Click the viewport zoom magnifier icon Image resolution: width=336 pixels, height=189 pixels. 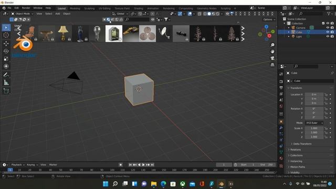point(272,45)
